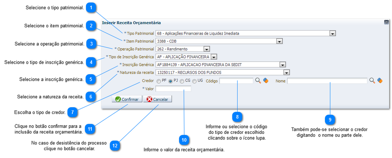Viewport: 392px width, 158px height.
Task: Click the eraser icon next to Nome field
Action: (379, 81)
